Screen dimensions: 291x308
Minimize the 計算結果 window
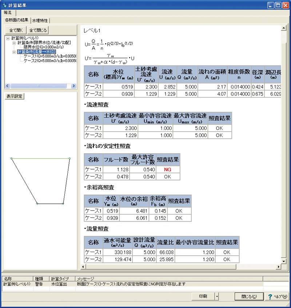click(x=271, y=5)
